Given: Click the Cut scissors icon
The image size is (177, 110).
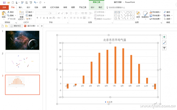Looking at the screenshot, I should 9,12.
